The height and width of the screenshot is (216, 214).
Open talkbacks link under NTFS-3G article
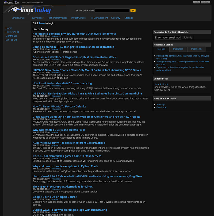(56, 73)
